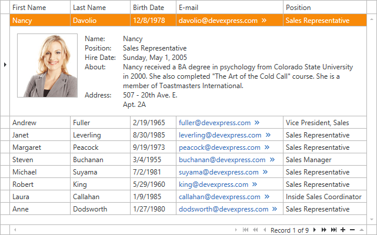The height and width of the screenshot is (235, 377).
Task: Jump to the previous page of records
Action: [x=255, y=230]
